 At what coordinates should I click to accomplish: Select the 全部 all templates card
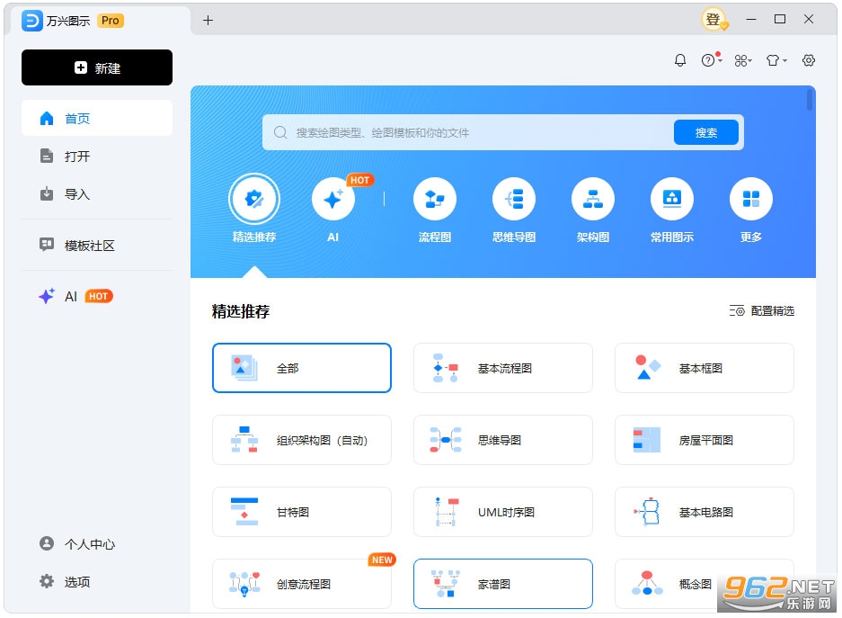tap(302, 368)
